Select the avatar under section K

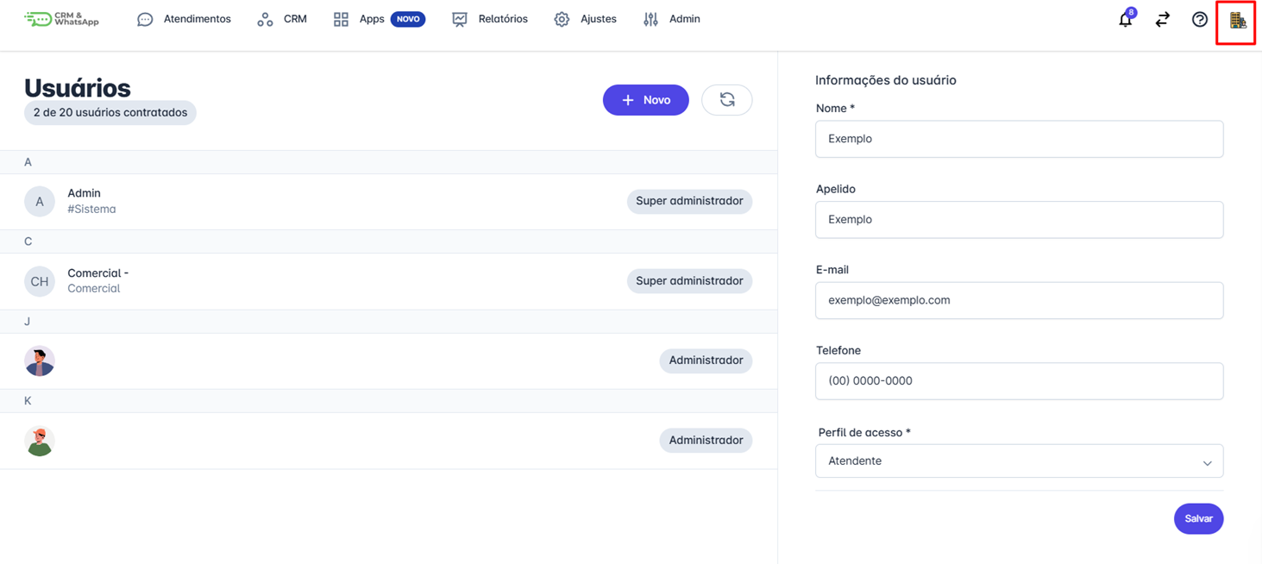pos(40,441)
